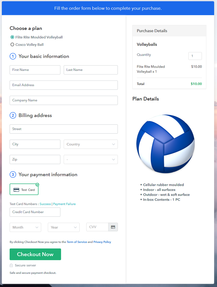
Task: Click the green $10.00 total amount
Action: (196, 84)
